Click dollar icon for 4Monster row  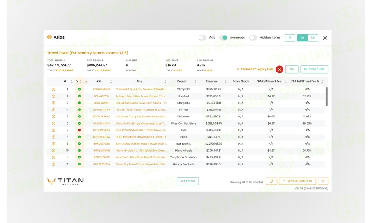coord(54,117)
